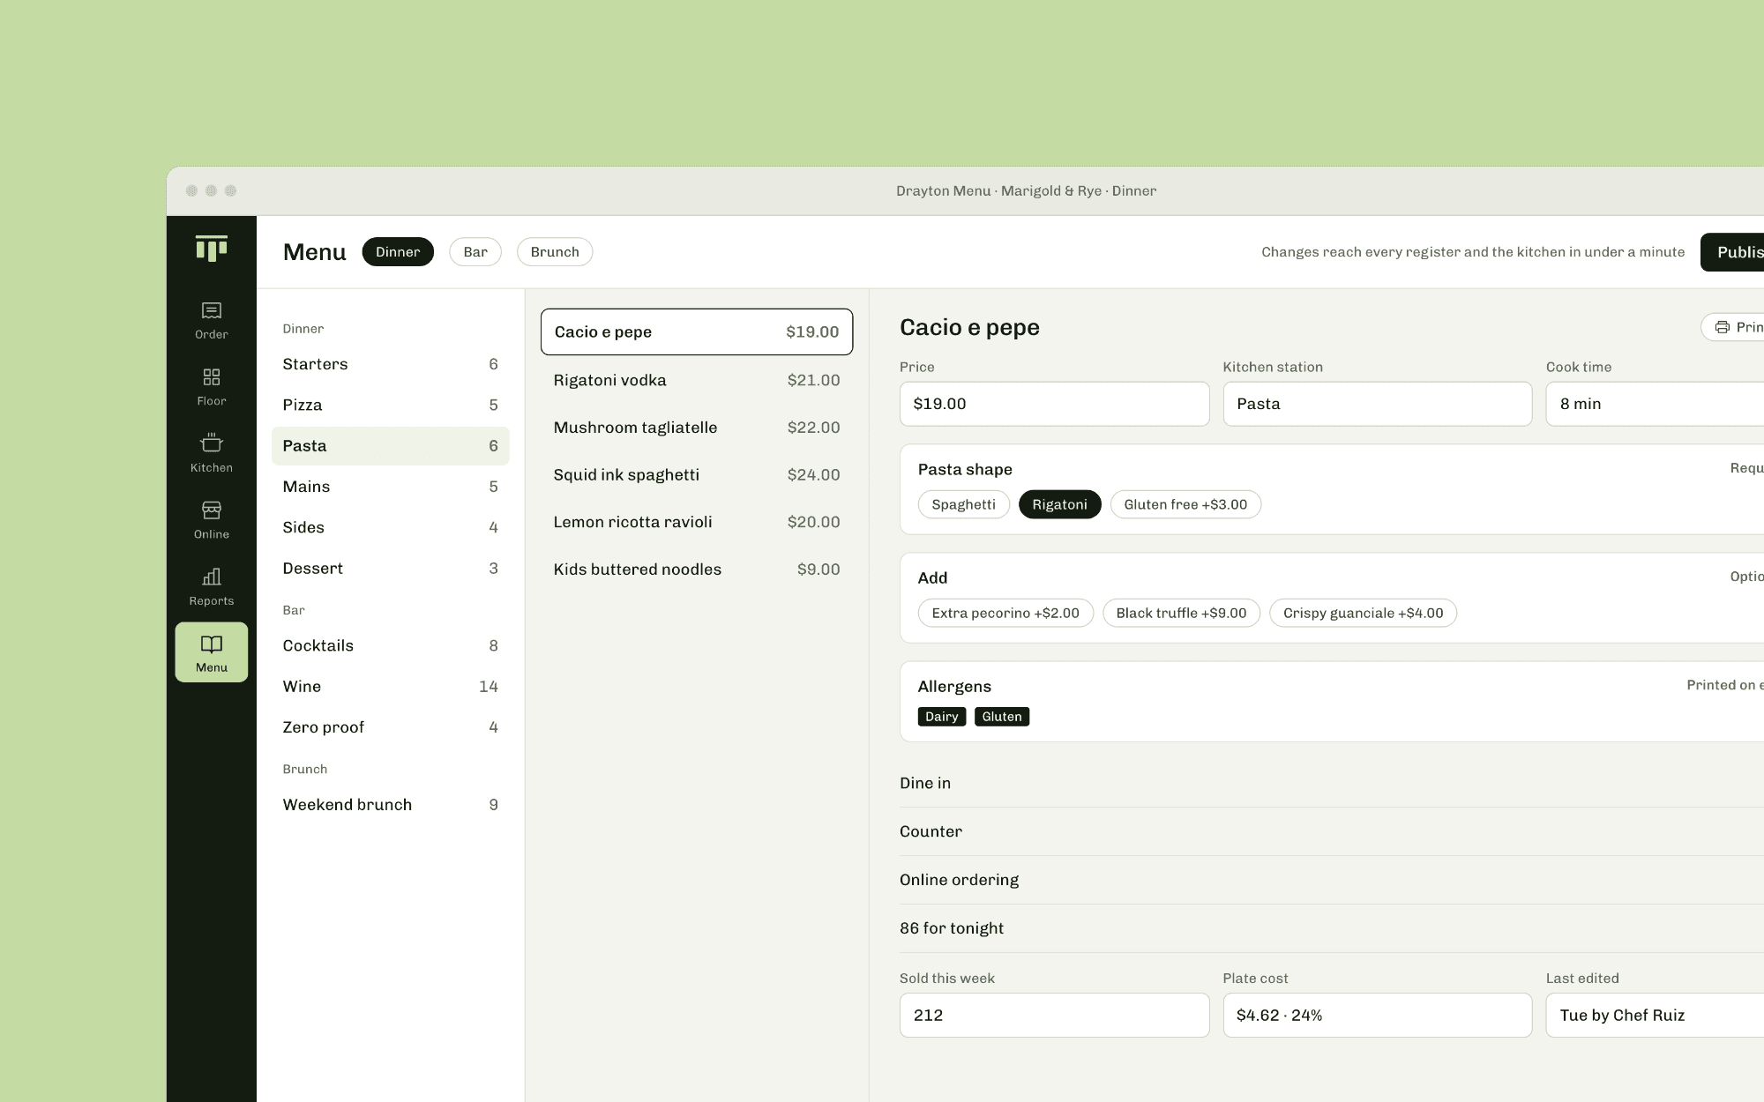Edit the Kitchen station field
The width and height of the screenshot is (1764, 1102).
[1378, 404]
